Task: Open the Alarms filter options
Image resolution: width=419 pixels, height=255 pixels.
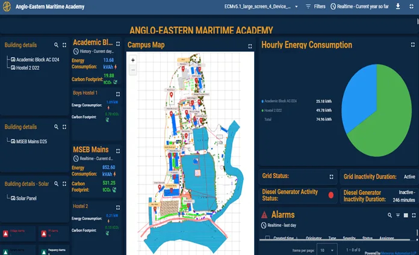Action: click(398, 215)
